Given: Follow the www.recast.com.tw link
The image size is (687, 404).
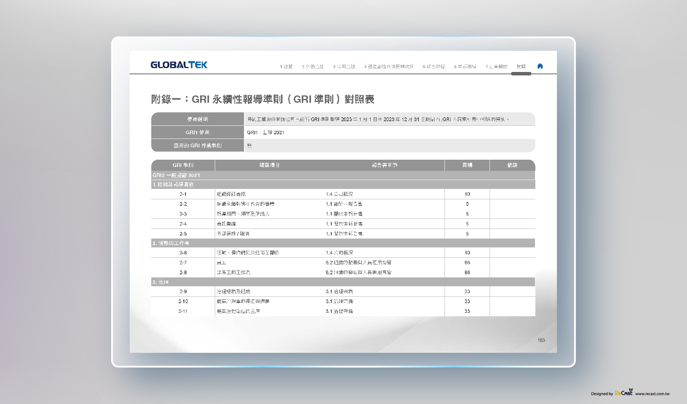Looking at the screenshot, I should click(652, 394).
